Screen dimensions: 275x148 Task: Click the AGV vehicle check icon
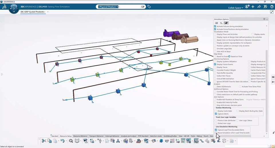178,141
